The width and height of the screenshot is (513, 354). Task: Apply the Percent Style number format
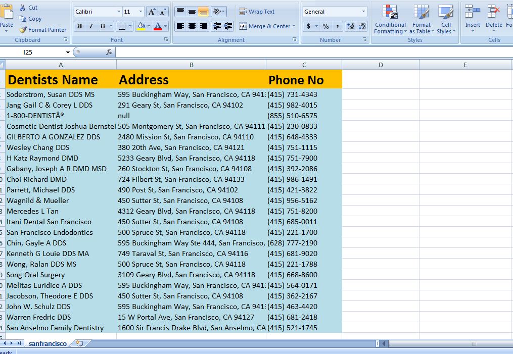325,26
